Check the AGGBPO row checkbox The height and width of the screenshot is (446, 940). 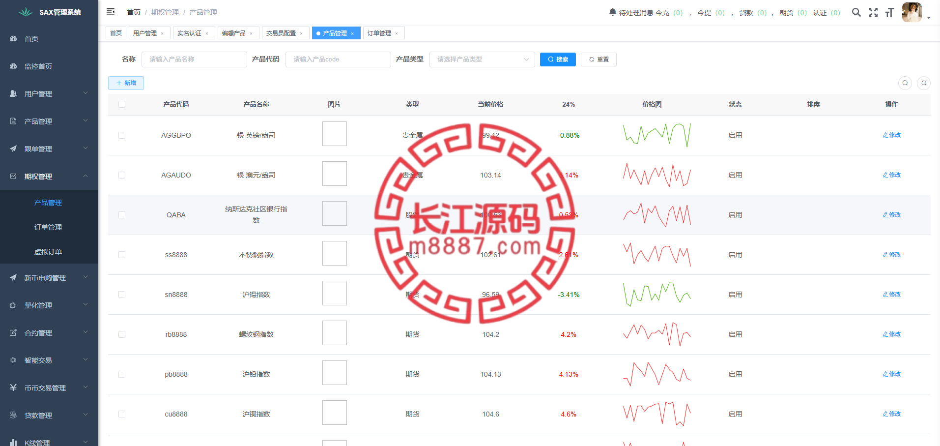pos(122,135)
